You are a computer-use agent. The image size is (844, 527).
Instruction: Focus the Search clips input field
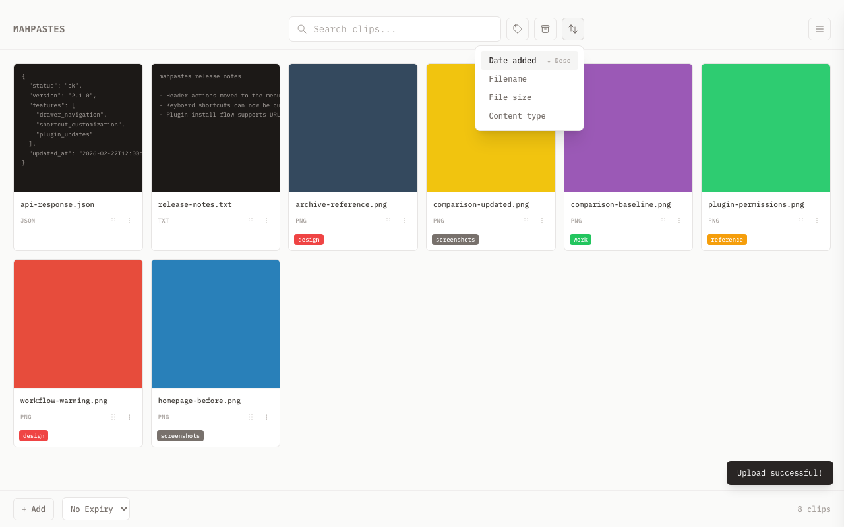(402, 29)
